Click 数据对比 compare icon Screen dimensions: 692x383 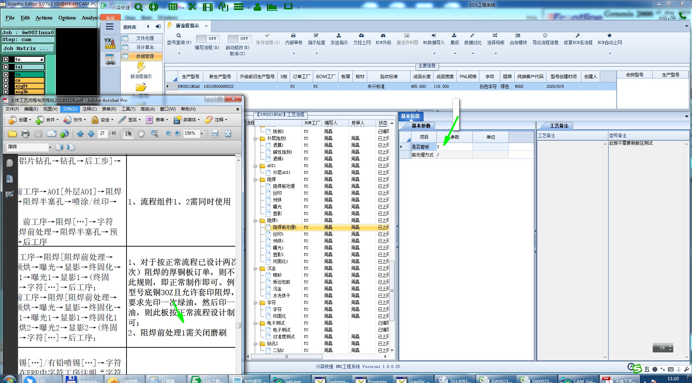(473, 36)
